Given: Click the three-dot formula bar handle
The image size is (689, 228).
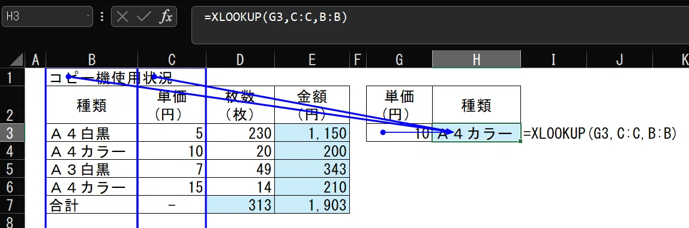Looking at the screenshot, I should [103, 17].
